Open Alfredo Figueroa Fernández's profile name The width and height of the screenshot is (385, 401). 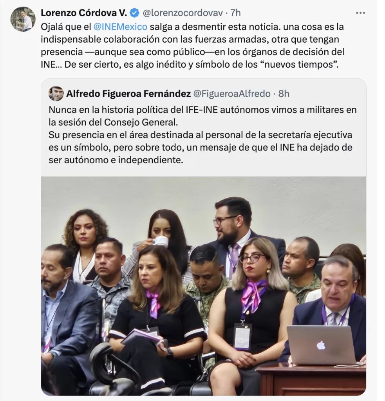click(128, 94)
